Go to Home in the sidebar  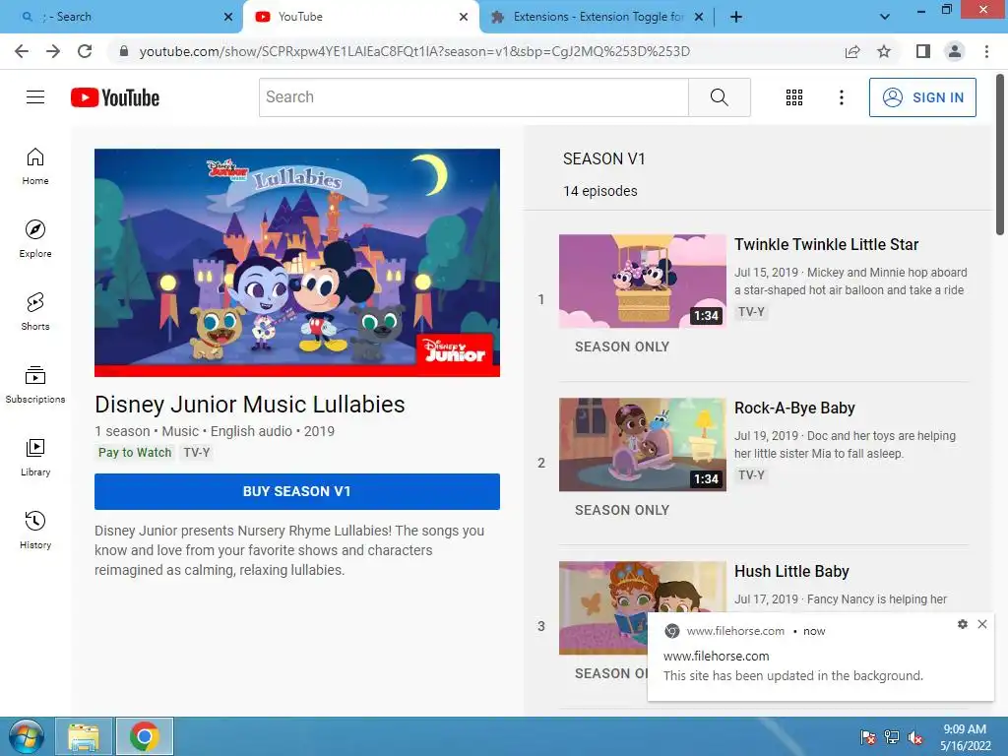click(35, 166)
